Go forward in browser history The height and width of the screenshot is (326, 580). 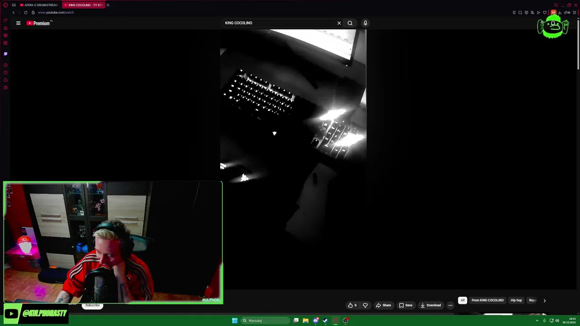19,12
